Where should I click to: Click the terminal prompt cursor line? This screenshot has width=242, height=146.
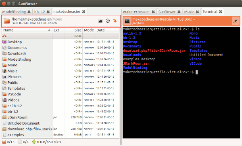pos(160,72)
